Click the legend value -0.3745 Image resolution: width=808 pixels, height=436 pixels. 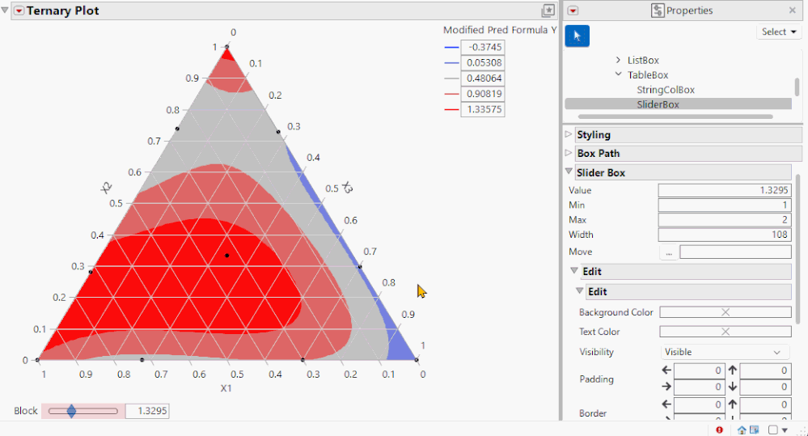(x=482, y=47)
